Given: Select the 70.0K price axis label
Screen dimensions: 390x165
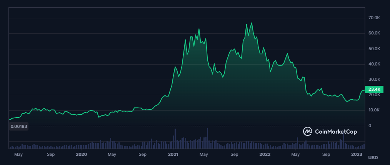Looking at the screenshot, I should coord(374,18).
